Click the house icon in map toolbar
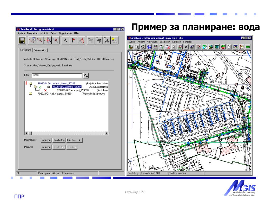Screen dimensions: 266x200 pos(143,47)
